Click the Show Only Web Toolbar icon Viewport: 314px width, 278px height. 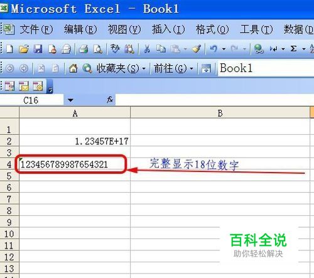point(206,68)
